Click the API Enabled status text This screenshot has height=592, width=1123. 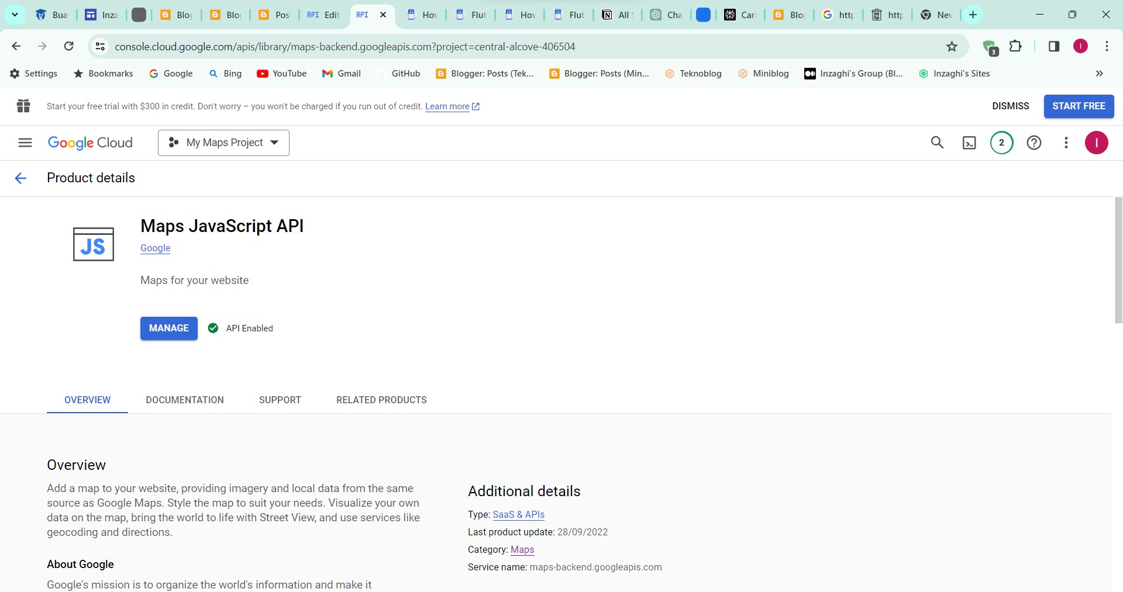click(x=250, y=328)
